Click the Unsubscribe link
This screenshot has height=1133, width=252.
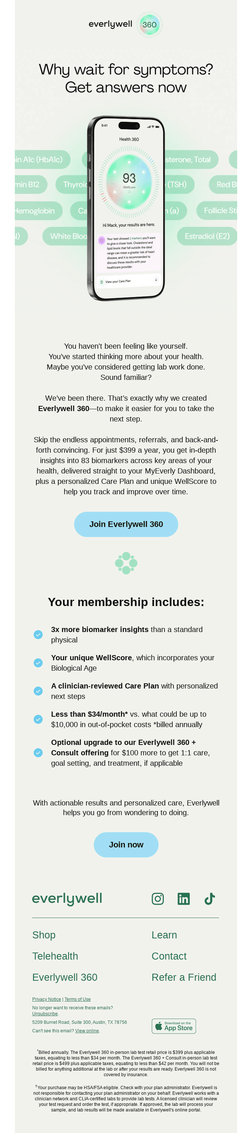pos(45,1013)
